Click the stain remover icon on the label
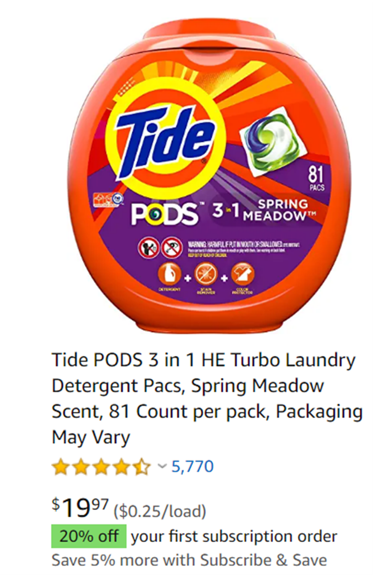The image size is (373, 575). tap(206, 275)
